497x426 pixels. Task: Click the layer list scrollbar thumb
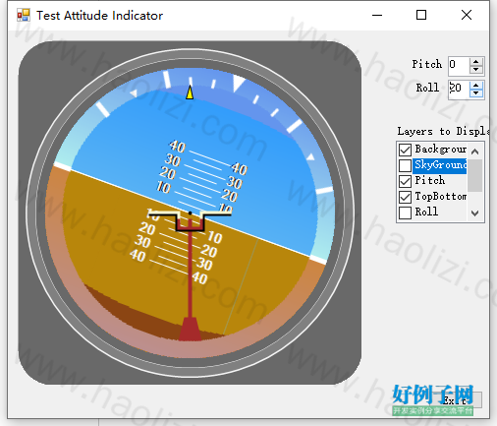coord(474,175)
